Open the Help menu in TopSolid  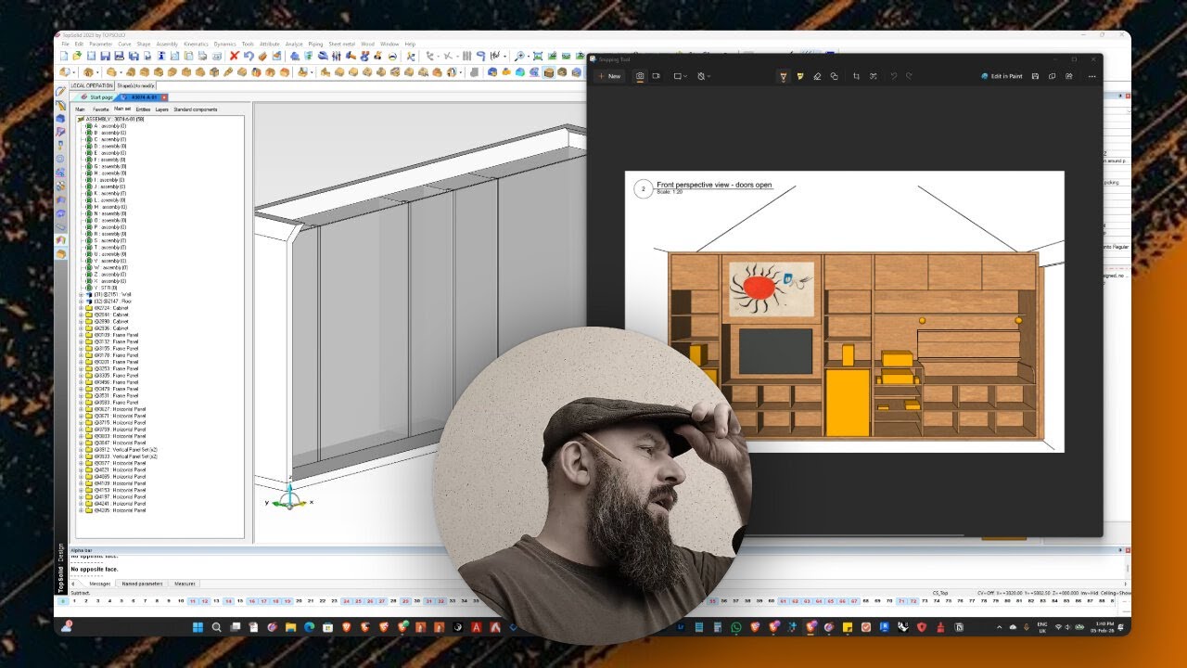pos(410,44)
